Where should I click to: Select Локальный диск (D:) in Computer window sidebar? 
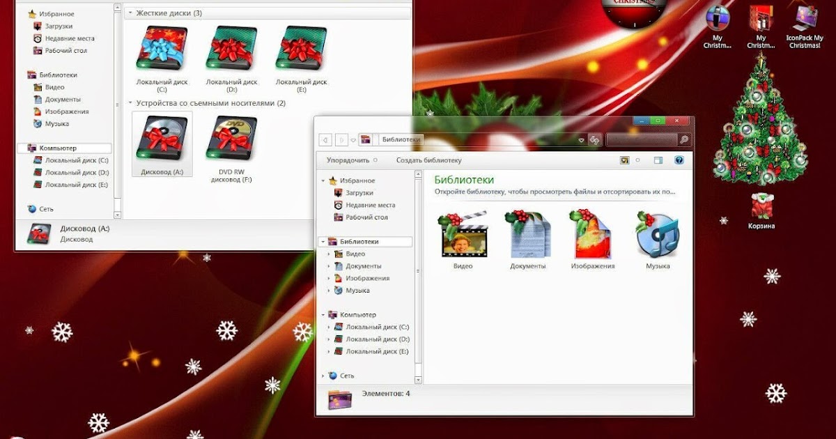(71, 172)
